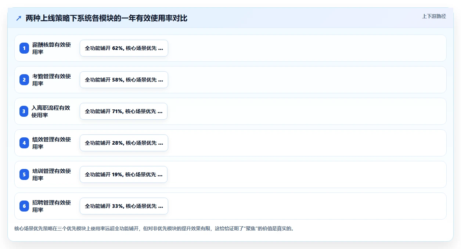Click the 考勤管理有效使用率 label
461x249 pixels.
tap(51, 80)
